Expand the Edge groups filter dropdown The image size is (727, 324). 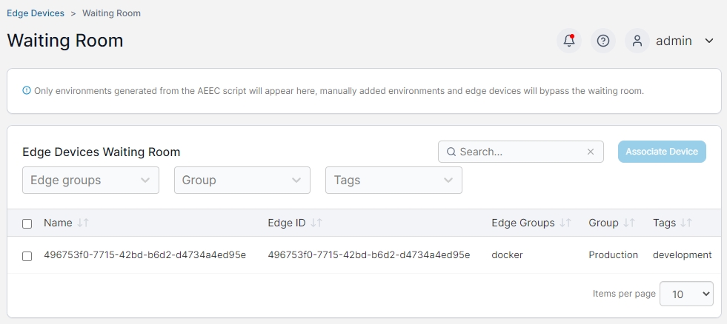(90, 180)
